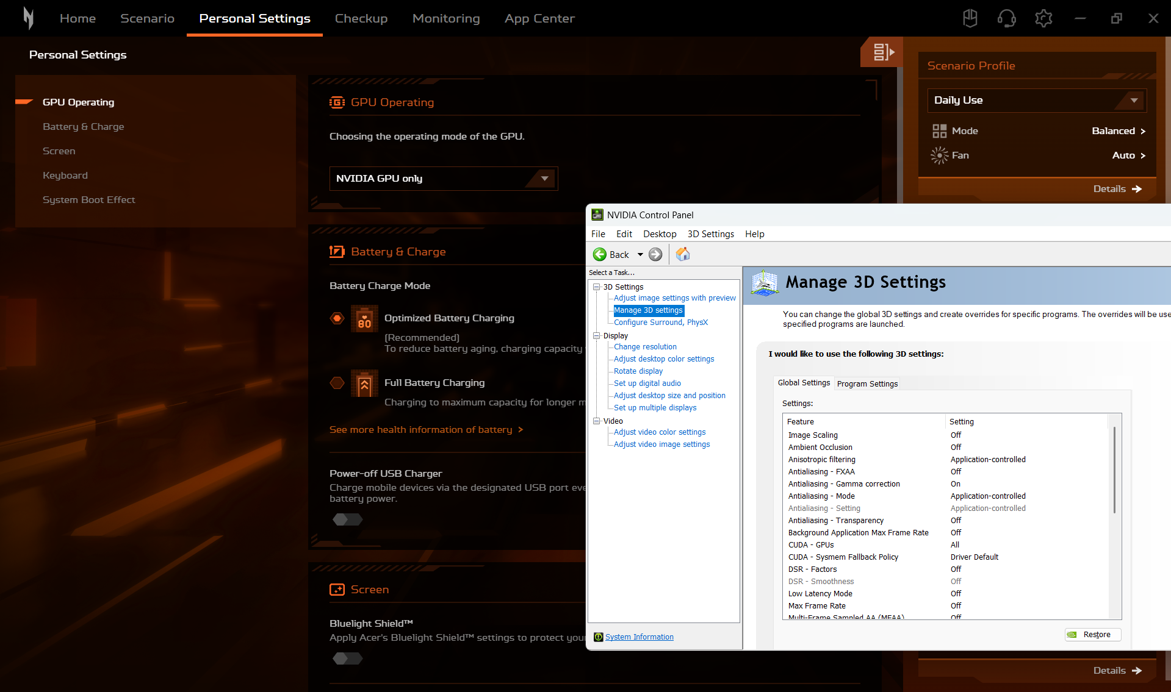Click the Manage 3D Settings header icon
Image resolution: width=1171 pixels, height=692 pixels.
(765, 284)
